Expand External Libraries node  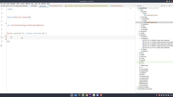(137, 87)
